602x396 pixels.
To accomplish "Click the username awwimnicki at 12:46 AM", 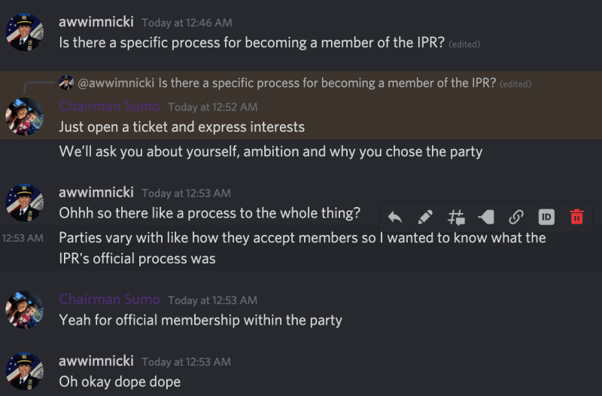I will point(96,22).
